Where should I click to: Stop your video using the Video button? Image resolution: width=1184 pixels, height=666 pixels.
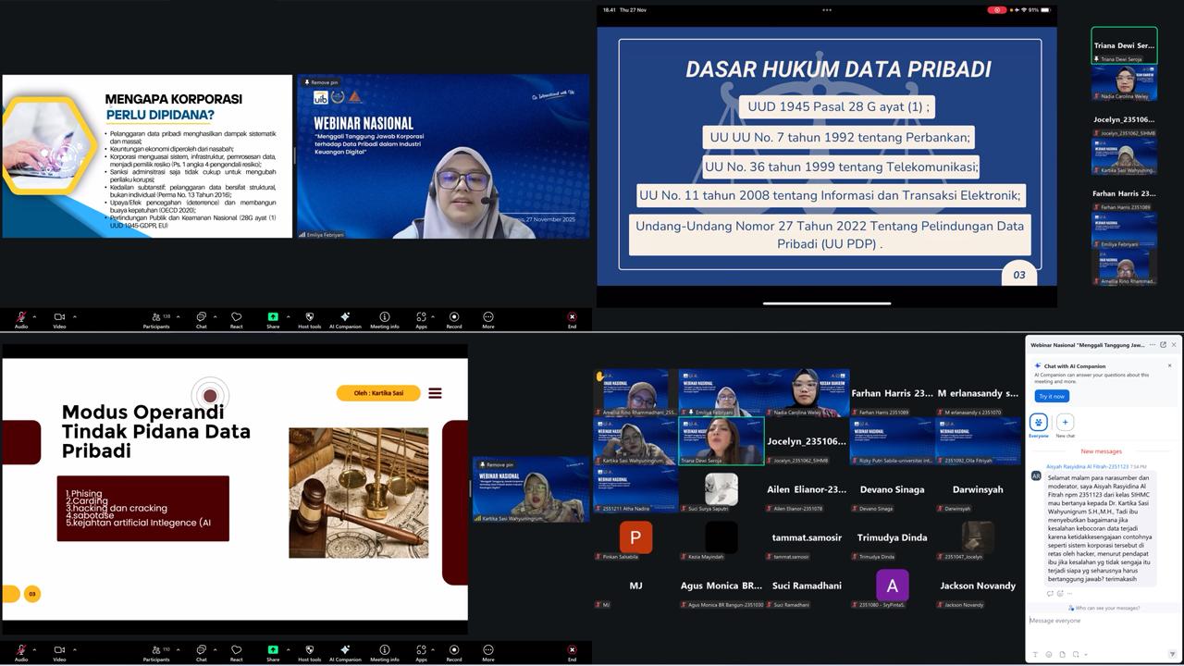59,650
